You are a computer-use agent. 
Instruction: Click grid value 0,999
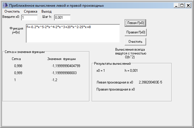[x=18, y=73]
